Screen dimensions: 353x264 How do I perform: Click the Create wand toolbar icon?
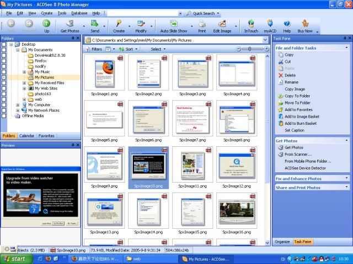(x=119, y=23)
